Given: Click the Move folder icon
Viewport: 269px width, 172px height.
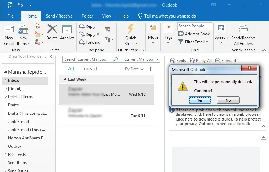Looking at the screenshot, I should 153,29.
